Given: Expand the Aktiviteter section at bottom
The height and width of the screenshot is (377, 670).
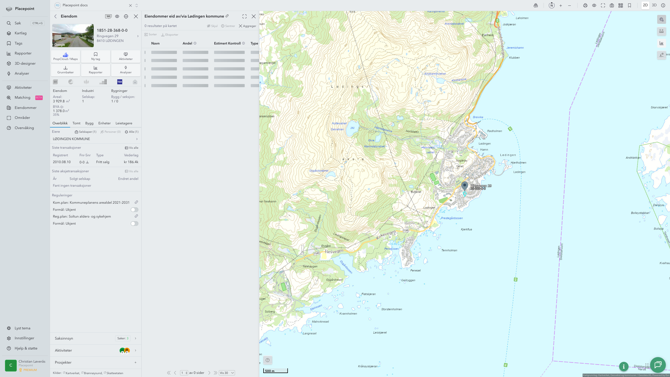Looking at the screenshot, I should tap(96, 350).
